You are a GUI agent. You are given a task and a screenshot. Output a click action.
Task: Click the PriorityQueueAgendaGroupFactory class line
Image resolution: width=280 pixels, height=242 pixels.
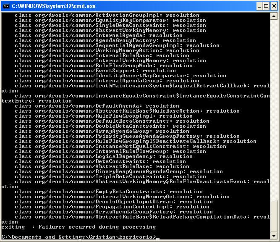[x=127, y=136]
